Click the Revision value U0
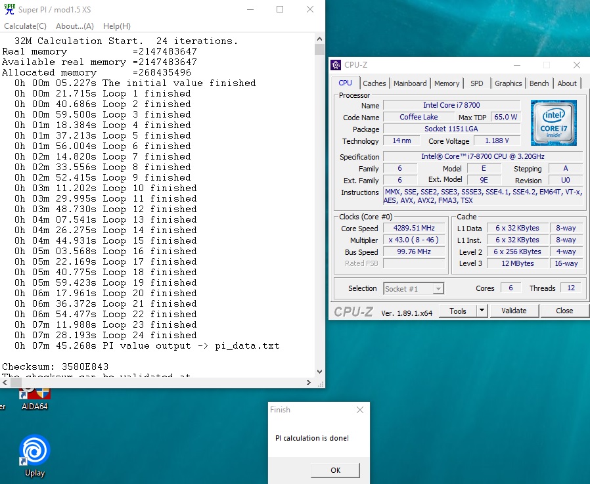Screen dimensions: 590x484 [x=566, y=180]
